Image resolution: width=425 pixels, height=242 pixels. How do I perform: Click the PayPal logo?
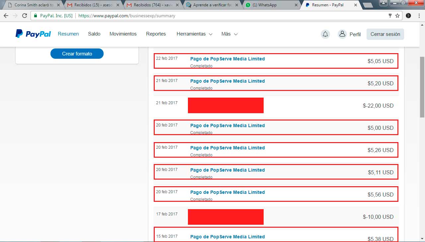33,34
